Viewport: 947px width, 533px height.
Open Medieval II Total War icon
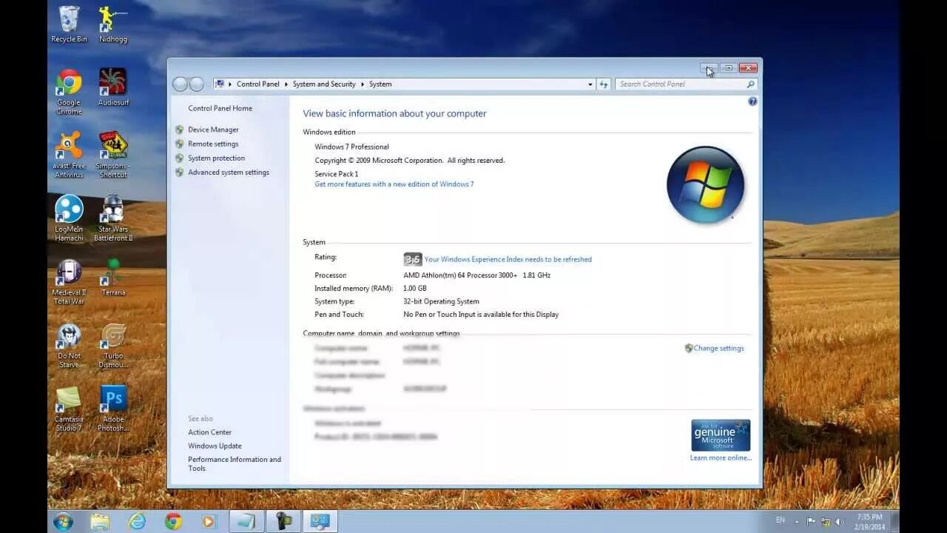coord(69,282)
